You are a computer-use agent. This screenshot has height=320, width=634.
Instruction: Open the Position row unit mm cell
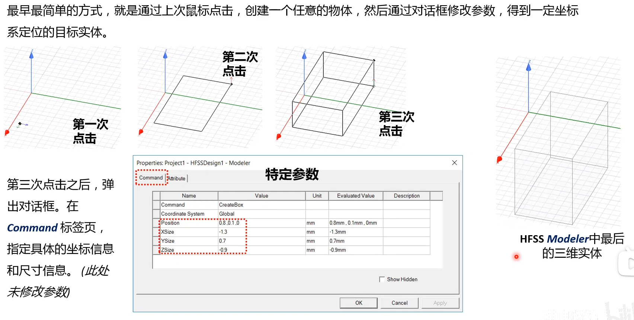point(317,223)
